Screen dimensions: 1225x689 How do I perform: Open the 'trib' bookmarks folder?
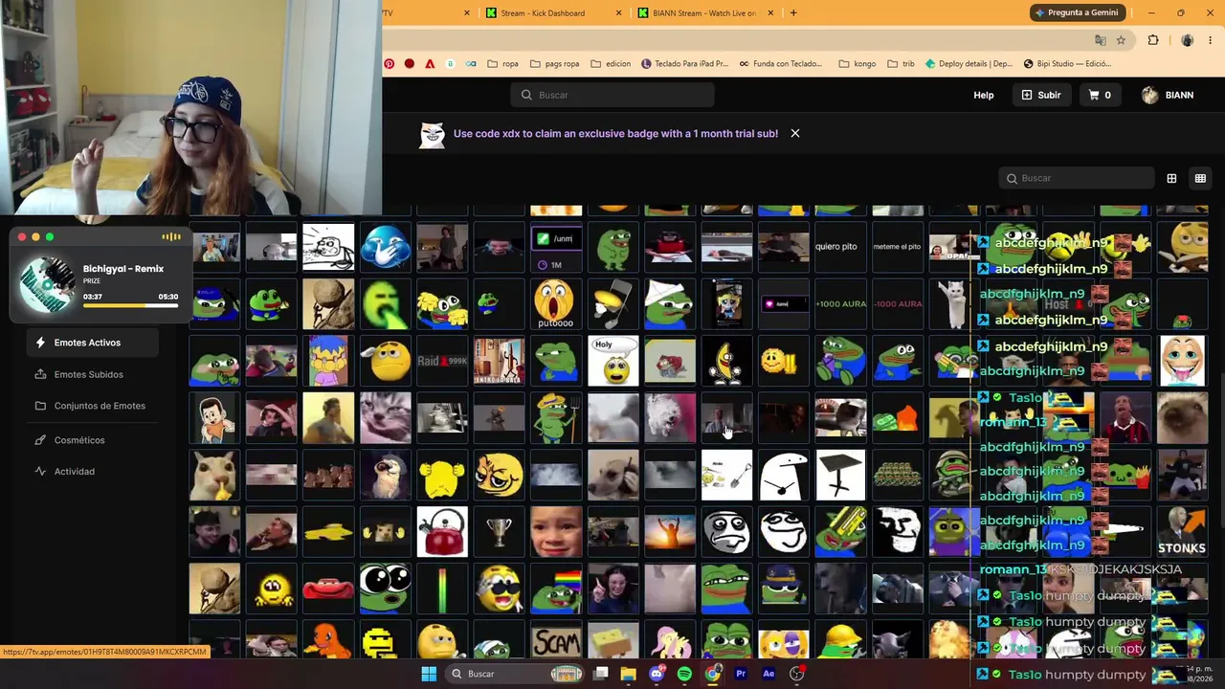pyautogui.click(x=901, y=64)
